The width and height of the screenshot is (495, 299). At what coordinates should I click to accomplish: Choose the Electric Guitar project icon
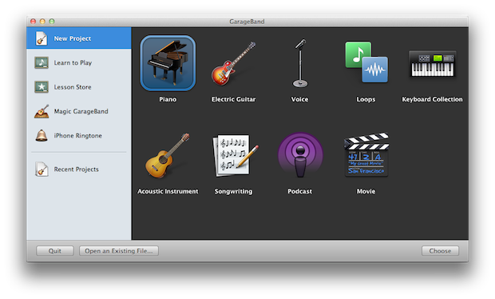(234, 63)
